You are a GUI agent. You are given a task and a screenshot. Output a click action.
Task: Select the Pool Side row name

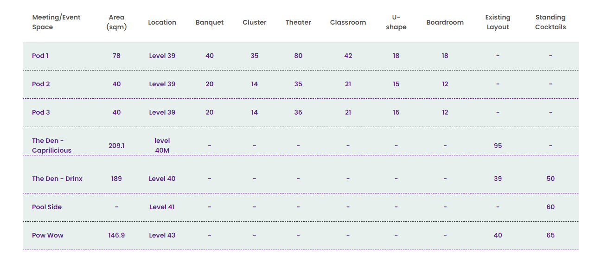coord(47,207)
